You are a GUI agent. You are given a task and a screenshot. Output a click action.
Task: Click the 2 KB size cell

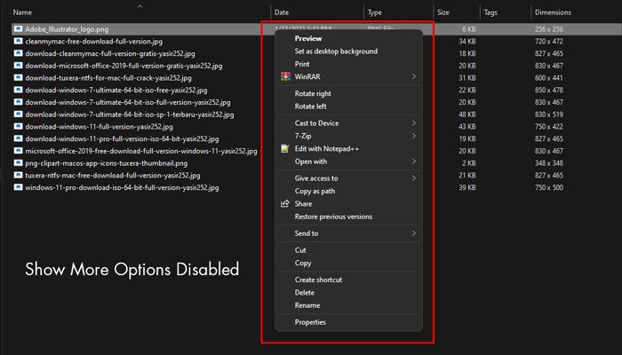pos(469,163)
